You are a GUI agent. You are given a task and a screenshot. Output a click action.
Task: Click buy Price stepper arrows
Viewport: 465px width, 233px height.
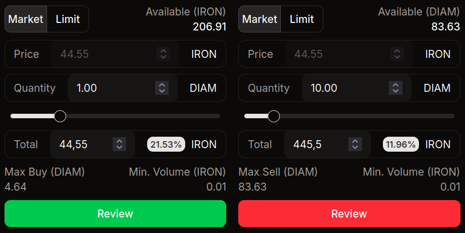[163, 54]
